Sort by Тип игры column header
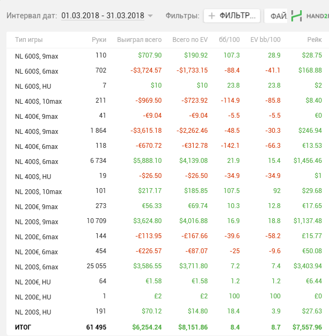329x336 pixels. pyautogui.click(x=29, y=40)
